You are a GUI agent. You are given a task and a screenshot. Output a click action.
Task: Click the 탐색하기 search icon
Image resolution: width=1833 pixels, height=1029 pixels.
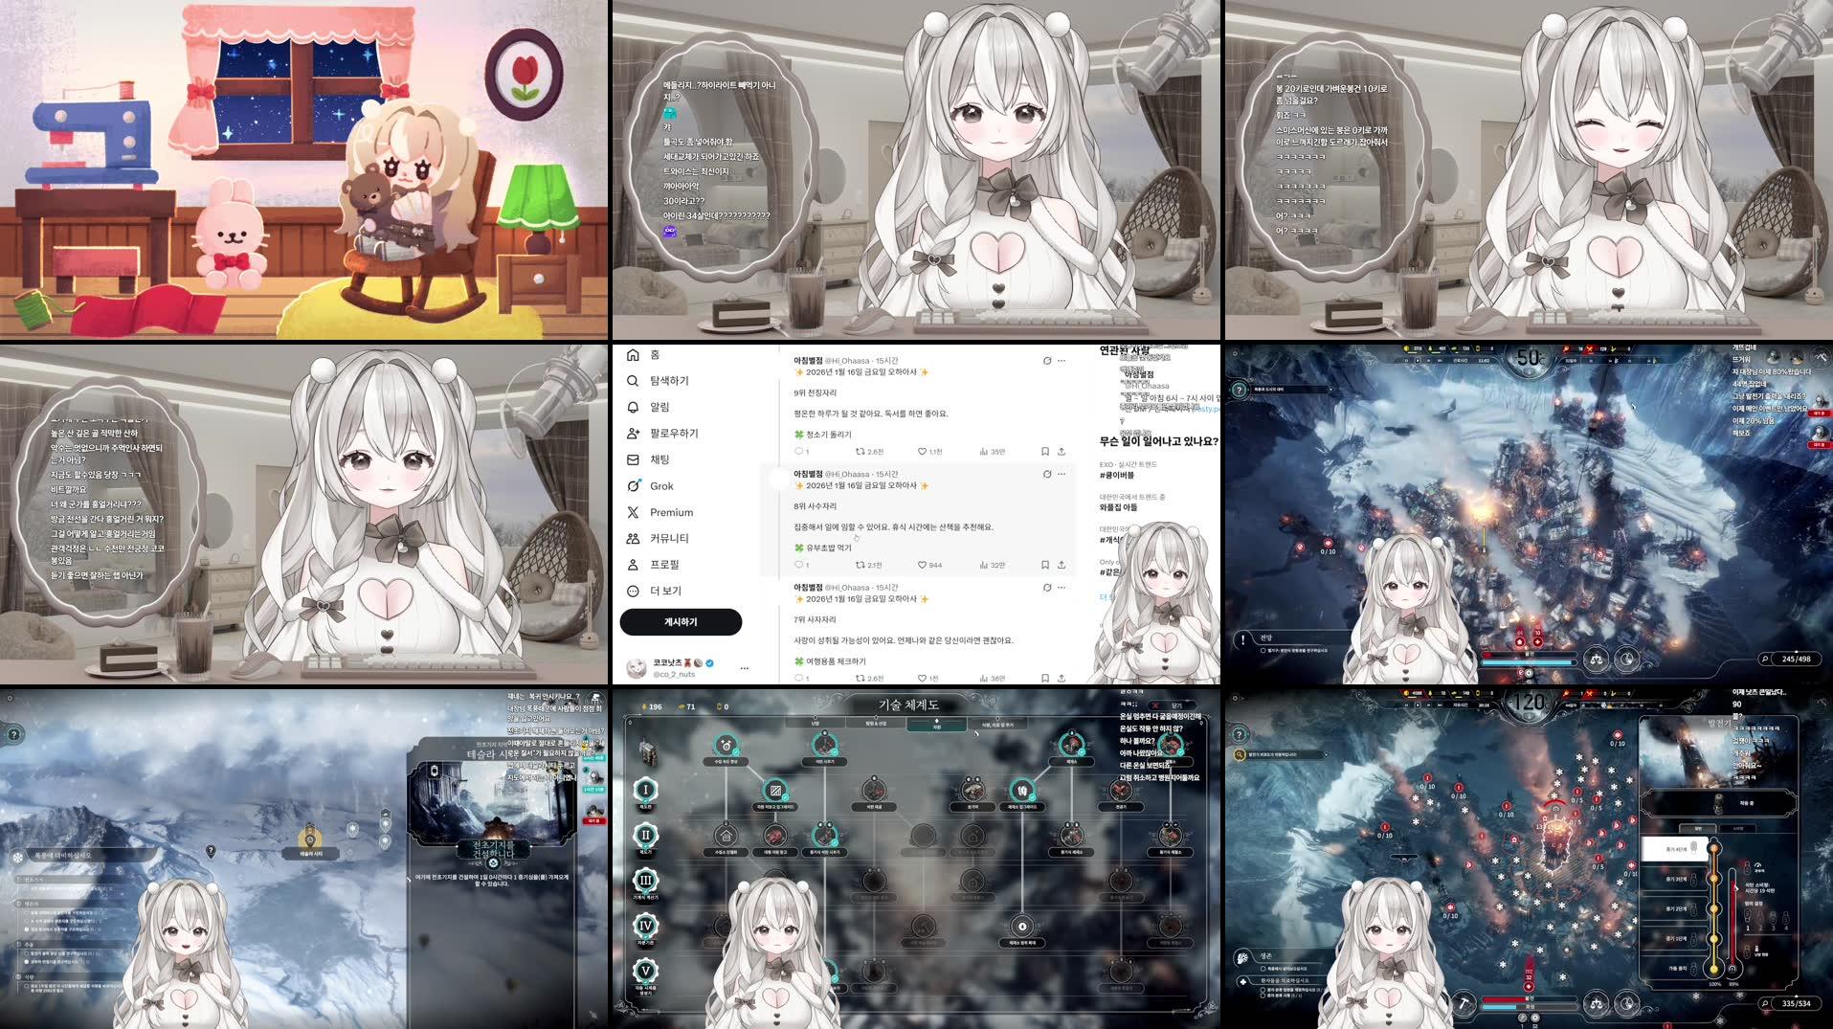point(633,381)
